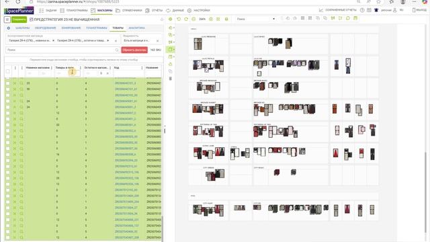Toggle the select-all checkbox in the table header

[x=7, y=71]
